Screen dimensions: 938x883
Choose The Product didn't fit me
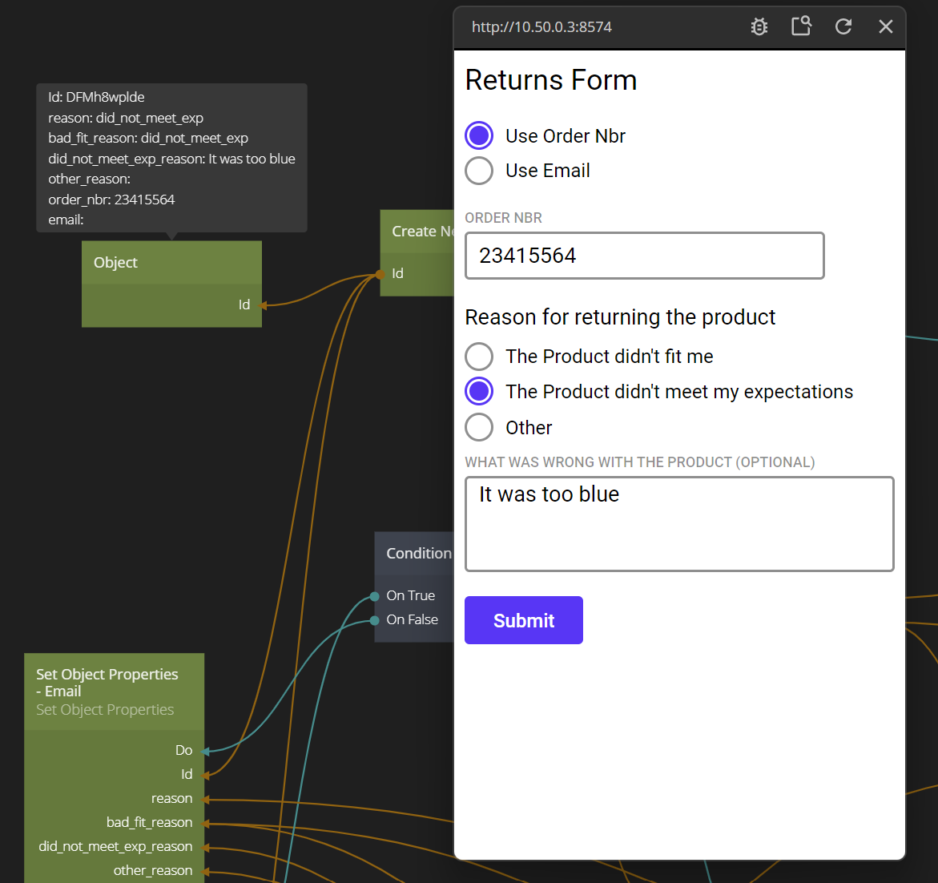tap(479, 357)
